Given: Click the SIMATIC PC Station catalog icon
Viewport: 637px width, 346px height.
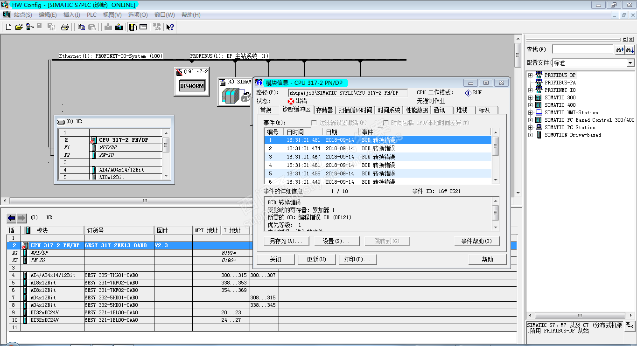Looking at the screenshot, I should pyautogui.click(x=539, y=127).
